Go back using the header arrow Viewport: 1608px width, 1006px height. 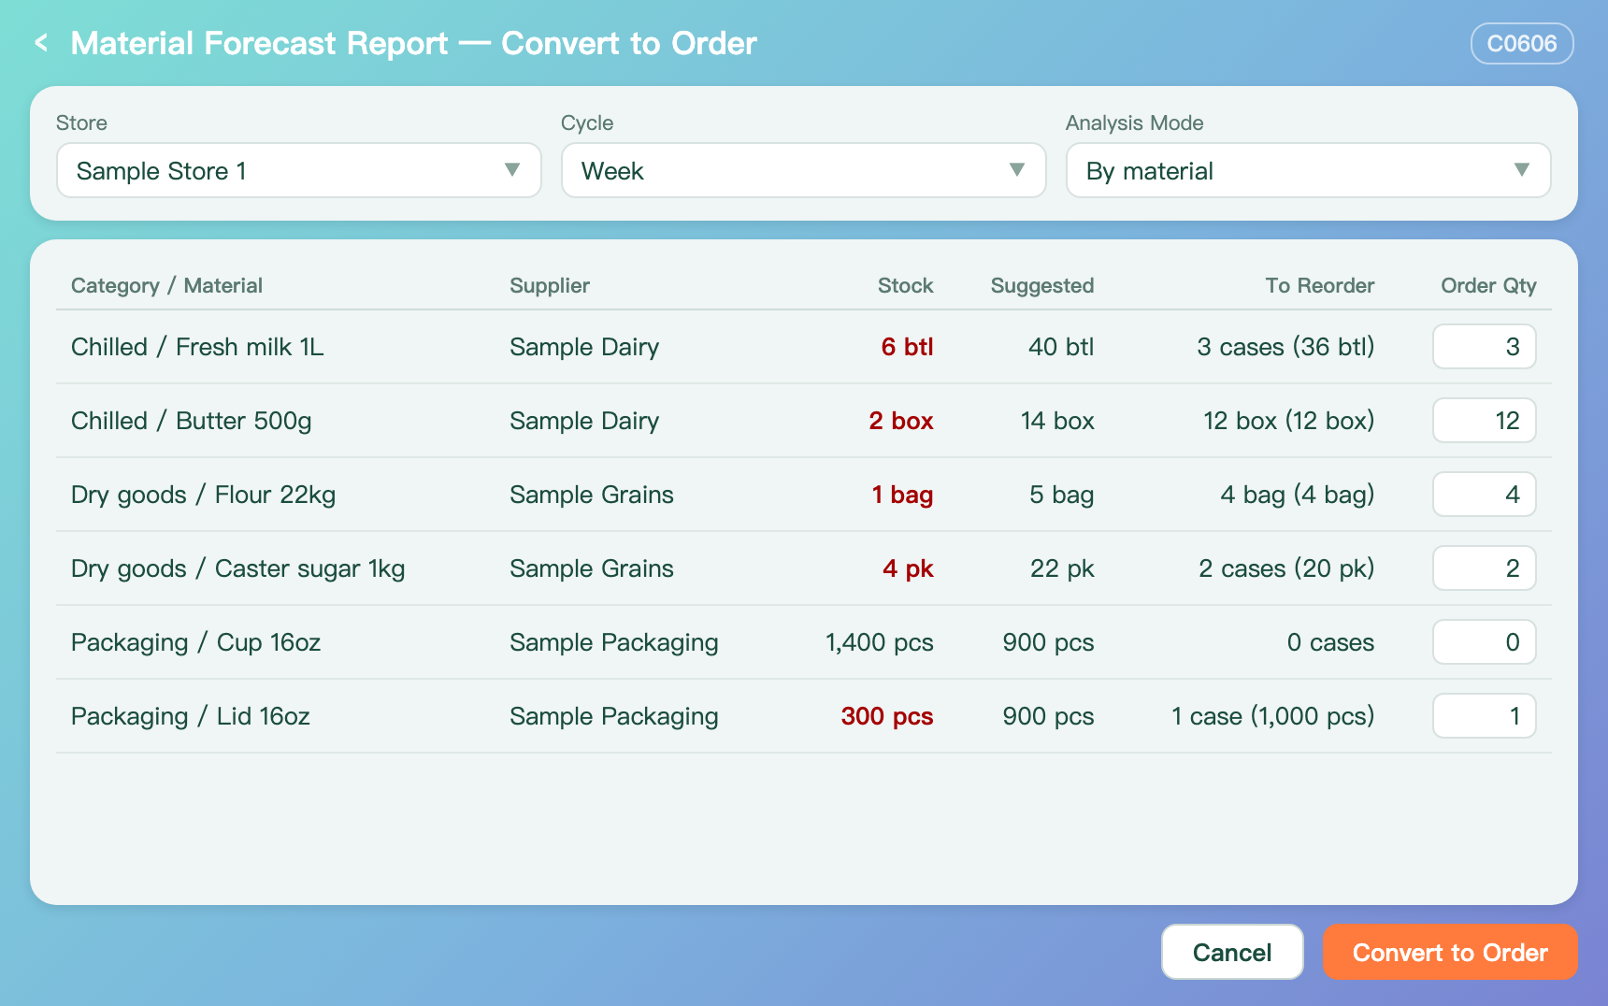41,43
